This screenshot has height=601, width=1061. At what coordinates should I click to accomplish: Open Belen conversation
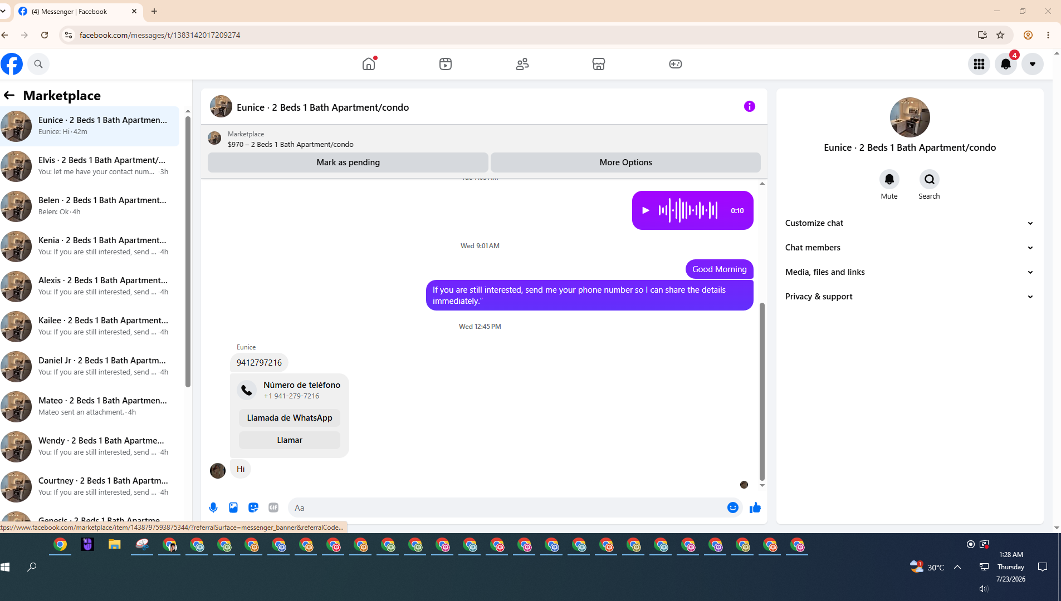pos(90,206)
